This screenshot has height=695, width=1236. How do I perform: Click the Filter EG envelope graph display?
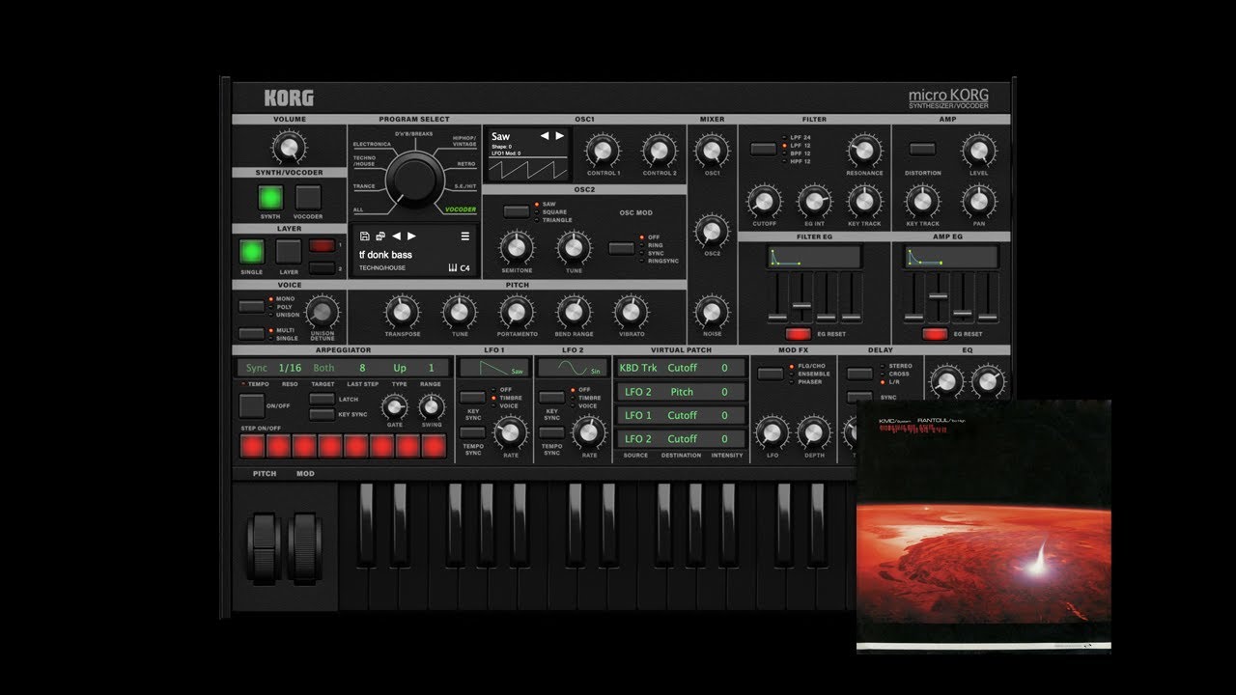coord(814,257)
